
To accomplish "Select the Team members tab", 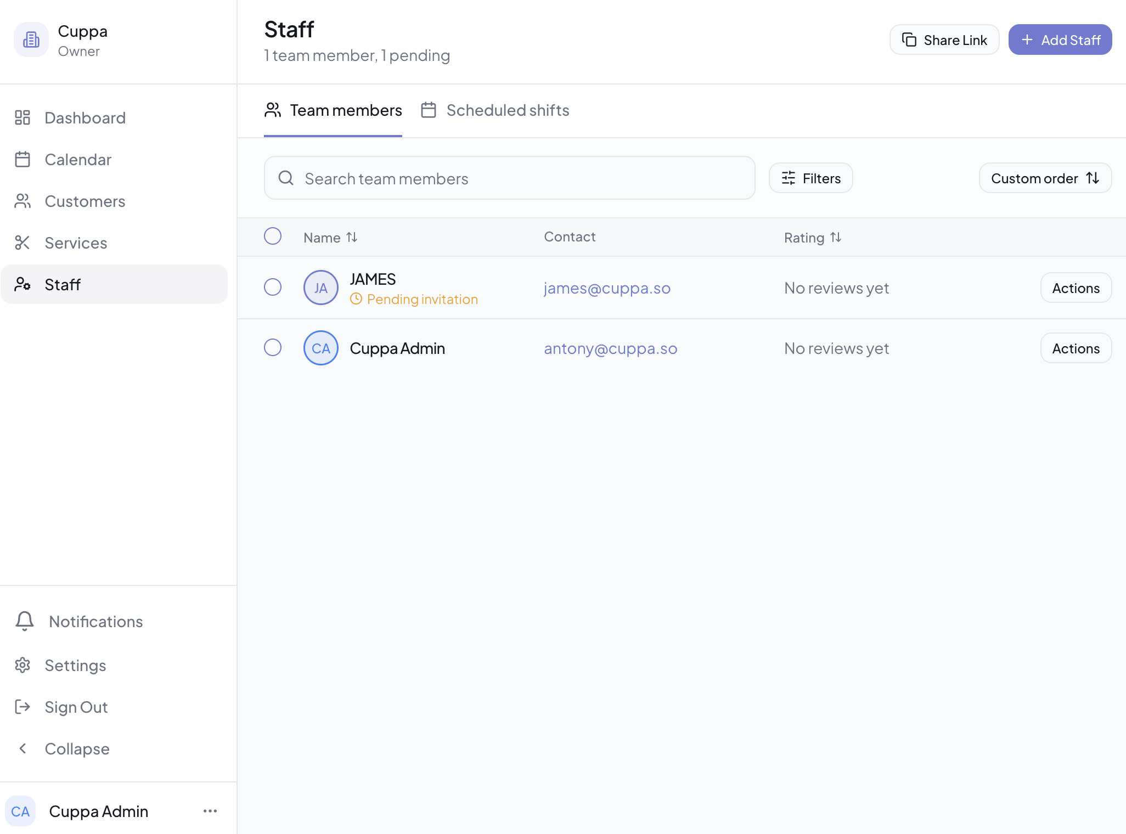I will [333, 110].
